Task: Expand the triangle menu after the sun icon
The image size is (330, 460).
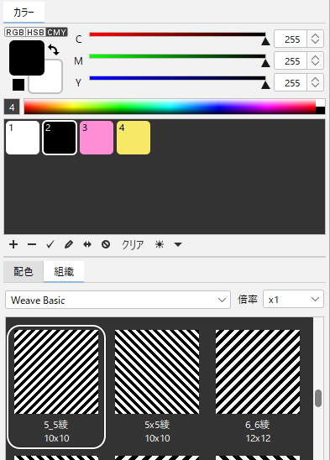Action: [178, 244]
